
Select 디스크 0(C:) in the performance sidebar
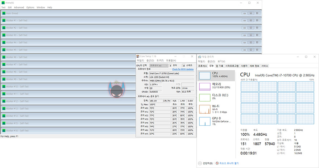coord(216,97)
